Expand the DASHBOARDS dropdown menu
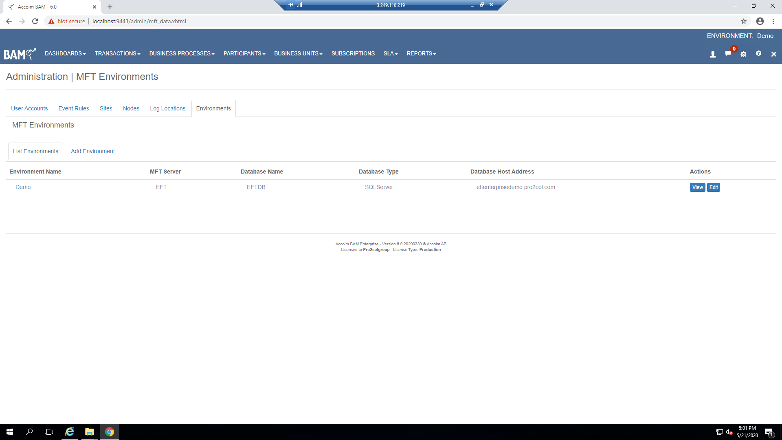782x440 pixels. pyautogui.click(x=64, y=53)
